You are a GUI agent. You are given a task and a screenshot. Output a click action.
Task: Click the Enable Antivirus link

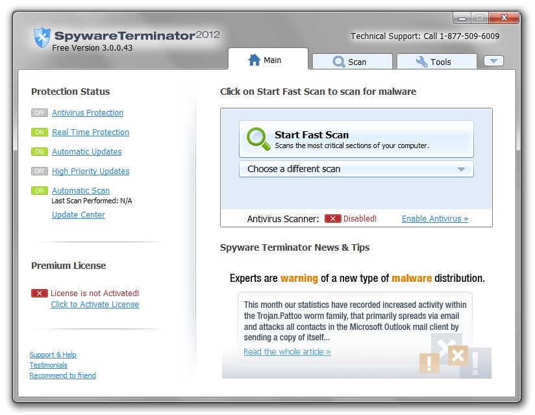click(x=434, y=219)
